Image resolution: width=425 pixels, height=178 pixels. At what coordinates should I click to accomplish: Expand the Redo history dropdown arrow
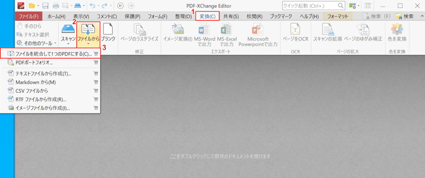111,6
